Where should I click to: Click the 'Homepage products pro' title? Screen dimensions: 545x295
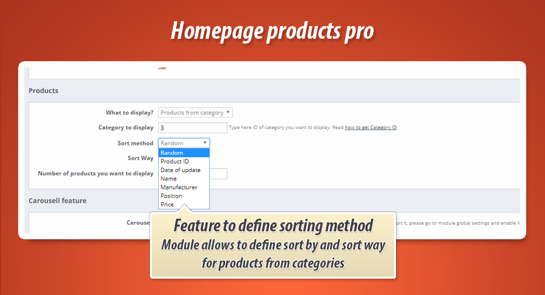[272, 31]
